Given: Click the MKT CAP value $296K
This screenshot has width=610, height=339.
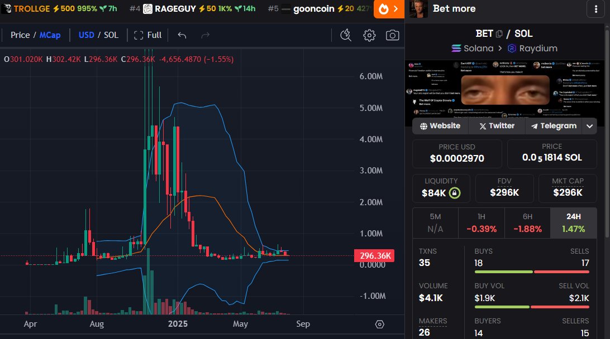Looking at the screenshot, I should click(x=568, y=192).
